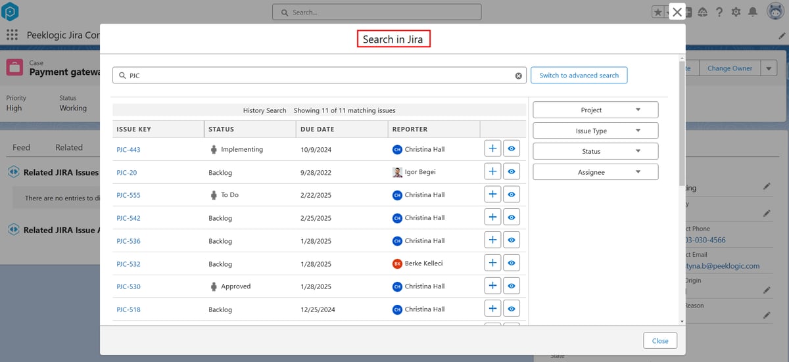
Task: Add issue PJC-555 with plus button
Action: coord(492,195)
